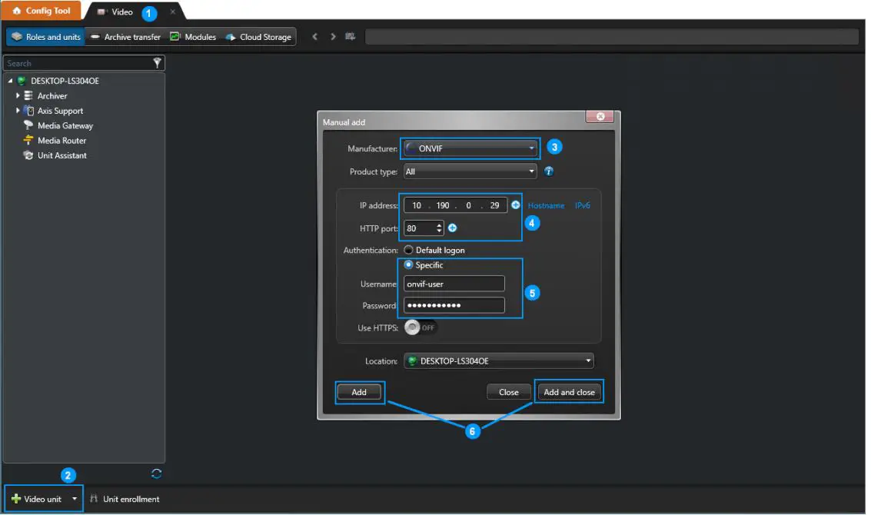
Task: Go back using the left arrow
Action: tap(315, 37)
